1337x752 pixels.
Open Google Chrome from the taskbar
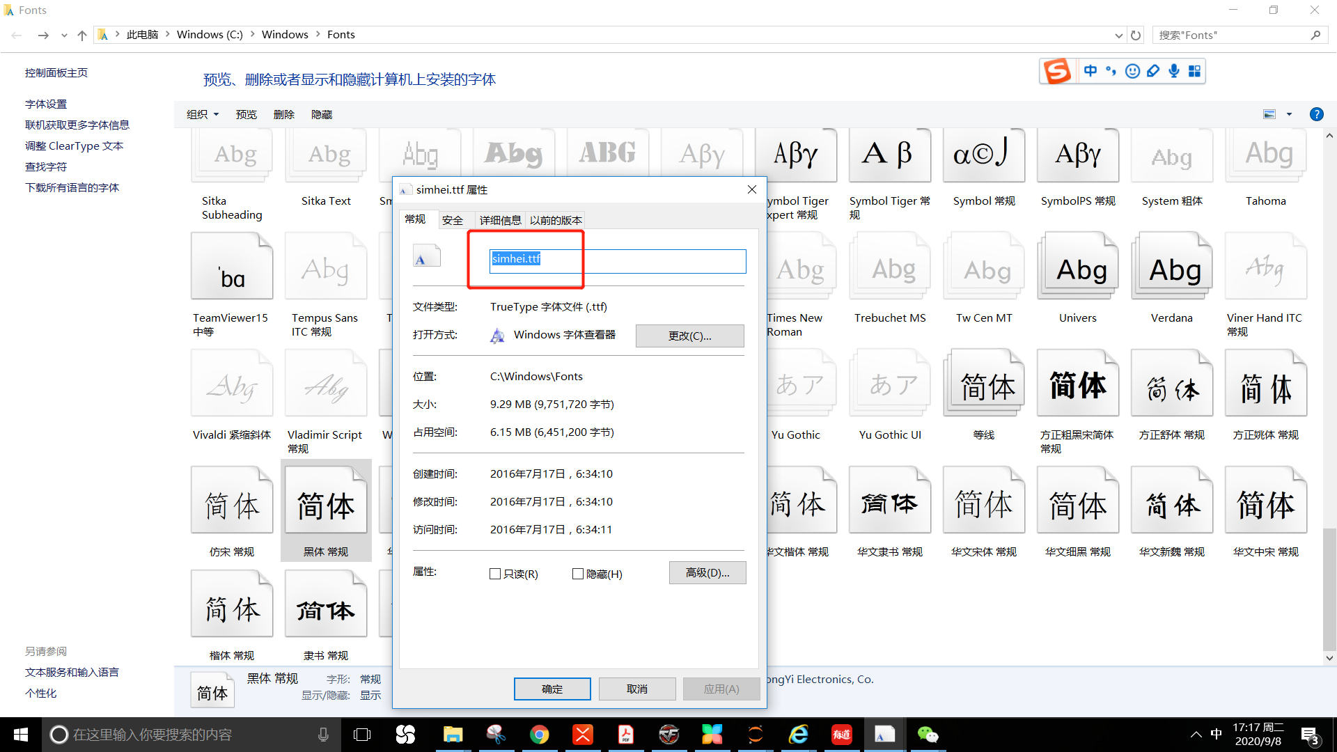click(539, 735)
